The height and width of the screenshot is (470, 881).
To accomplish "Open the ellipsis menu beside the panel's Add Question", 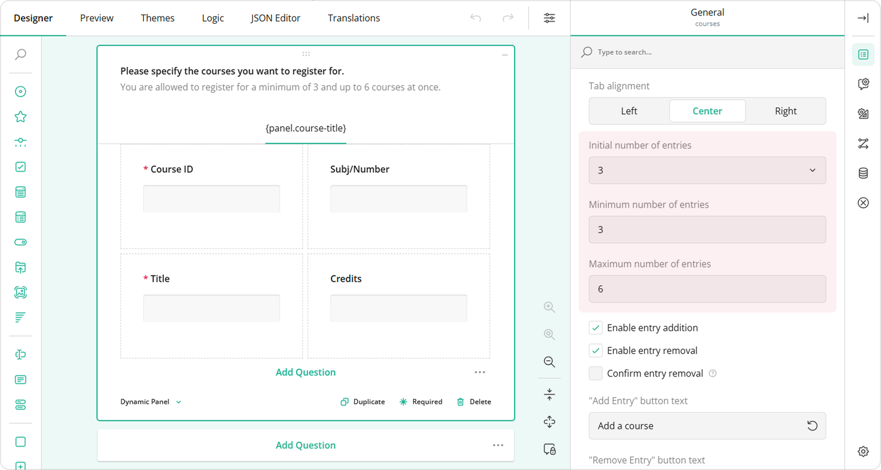I will (479, 372).
